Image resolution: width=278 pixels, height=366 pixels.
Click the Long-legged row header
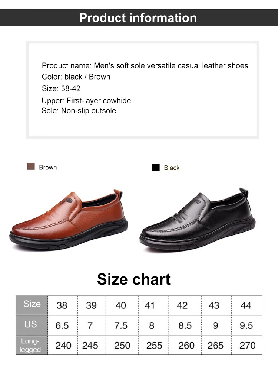pyautogui.click(x=30, y=345)
